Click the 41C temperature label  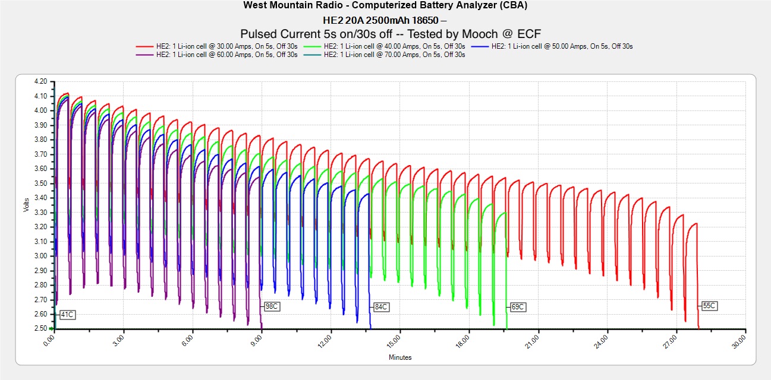click(x=67, y=315)
